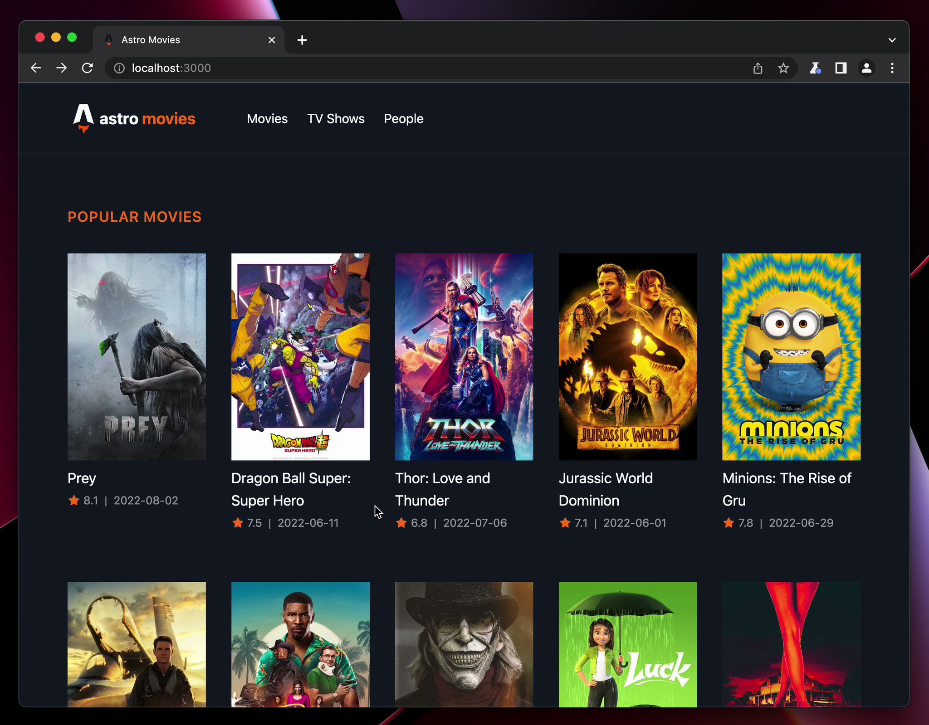Open a new tab
Screen dimensions: 929x725
(x=302, y=40)
